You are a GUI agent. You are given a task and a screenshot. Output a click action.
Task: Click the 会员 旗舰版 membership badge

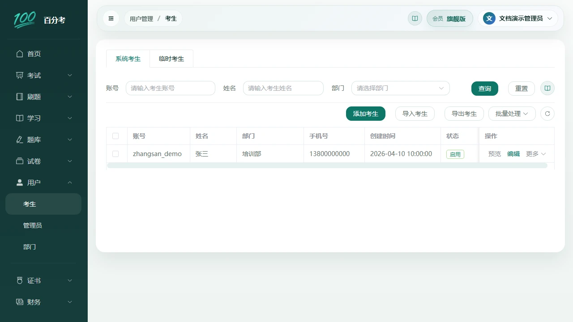point(450,18)
